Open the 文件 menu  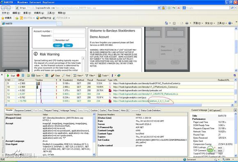5,13
